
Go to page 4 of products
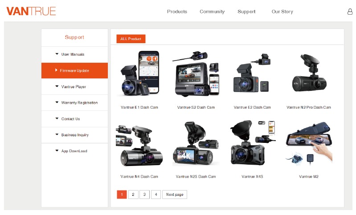[x=156, y=195]
